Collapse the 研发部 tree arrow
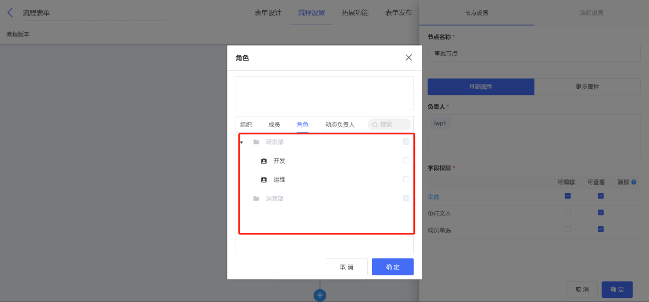This screenshot has height=302, width=649. coord(242,142)
